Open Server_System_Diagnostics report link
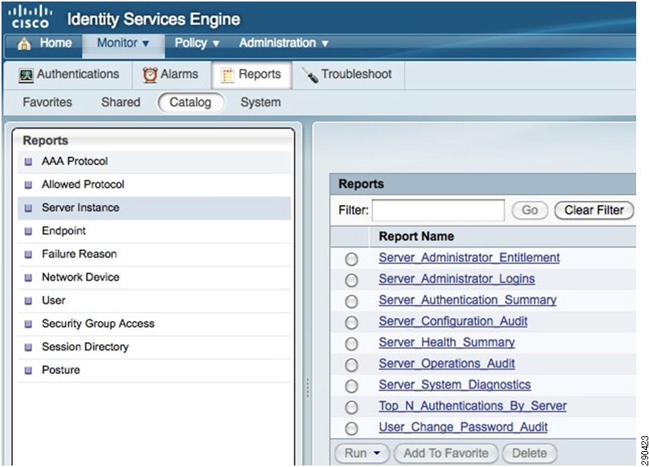This screenshot has height=467, width=649. point(455,385)
